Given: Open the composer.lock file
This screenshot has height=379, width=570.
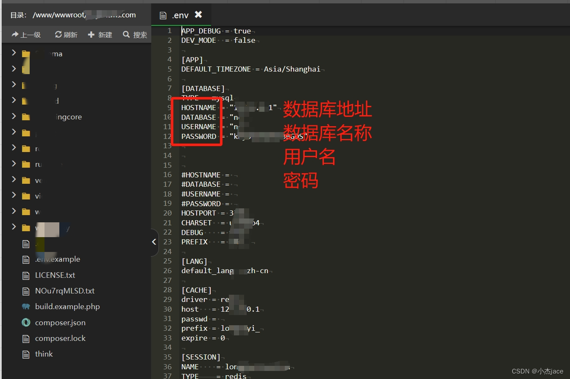Looking at the screenshot, I should click(60, 338).
